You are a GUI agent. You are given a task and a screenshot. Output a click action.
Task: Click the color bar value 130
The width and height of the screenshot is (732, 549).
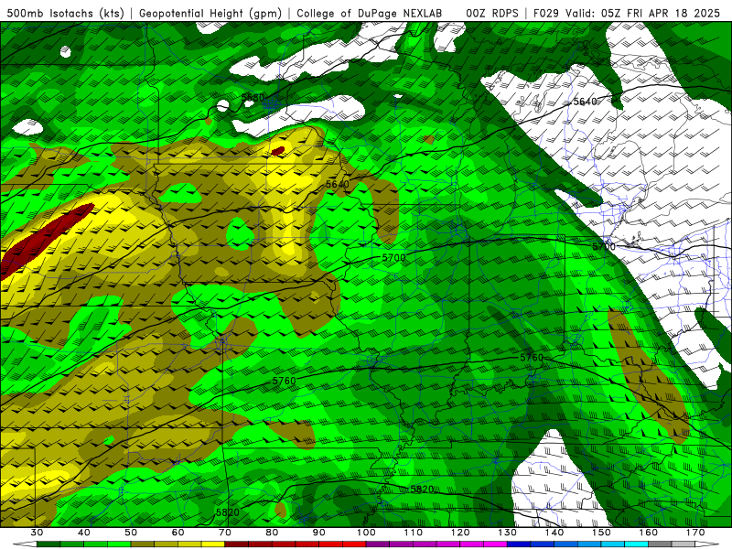508,533
